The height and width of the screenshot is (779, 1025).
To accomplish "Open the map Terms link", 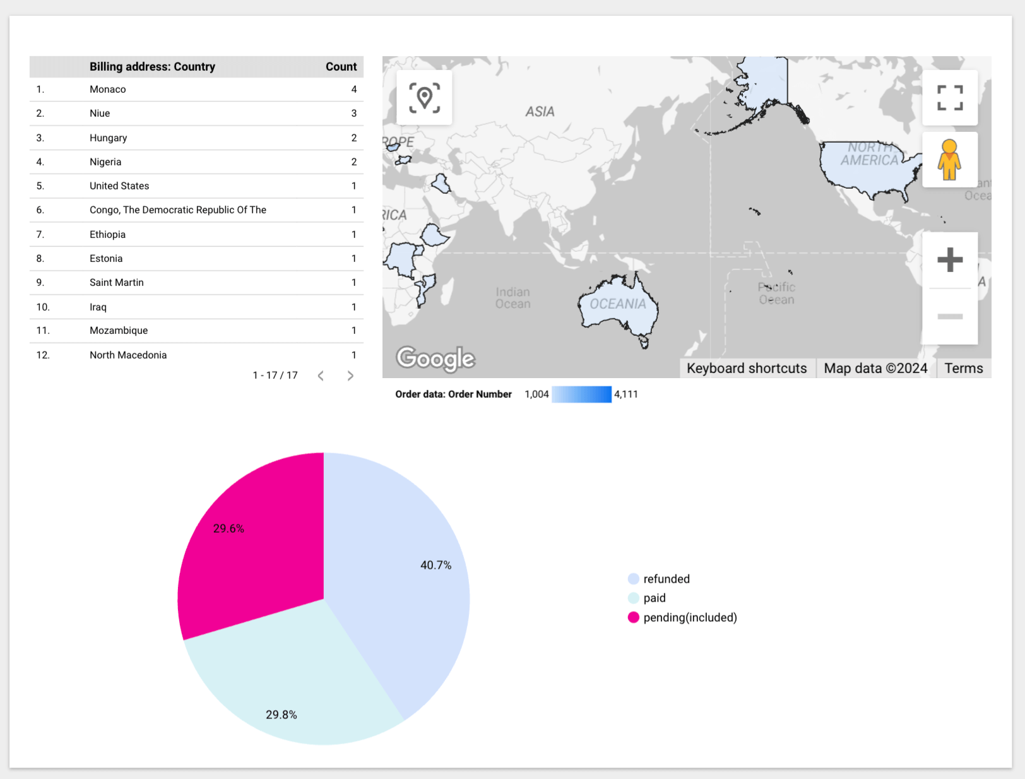I will click(963, 369).
